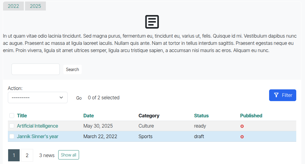Viewport: 305px width, 164px height.
Task: Go to page 2 of the results
Action: [27, 155]
